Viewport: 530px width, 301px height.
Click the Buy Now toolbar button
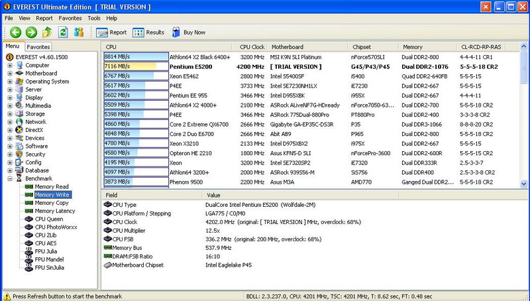pyautogui.click(x=189, y=32)
